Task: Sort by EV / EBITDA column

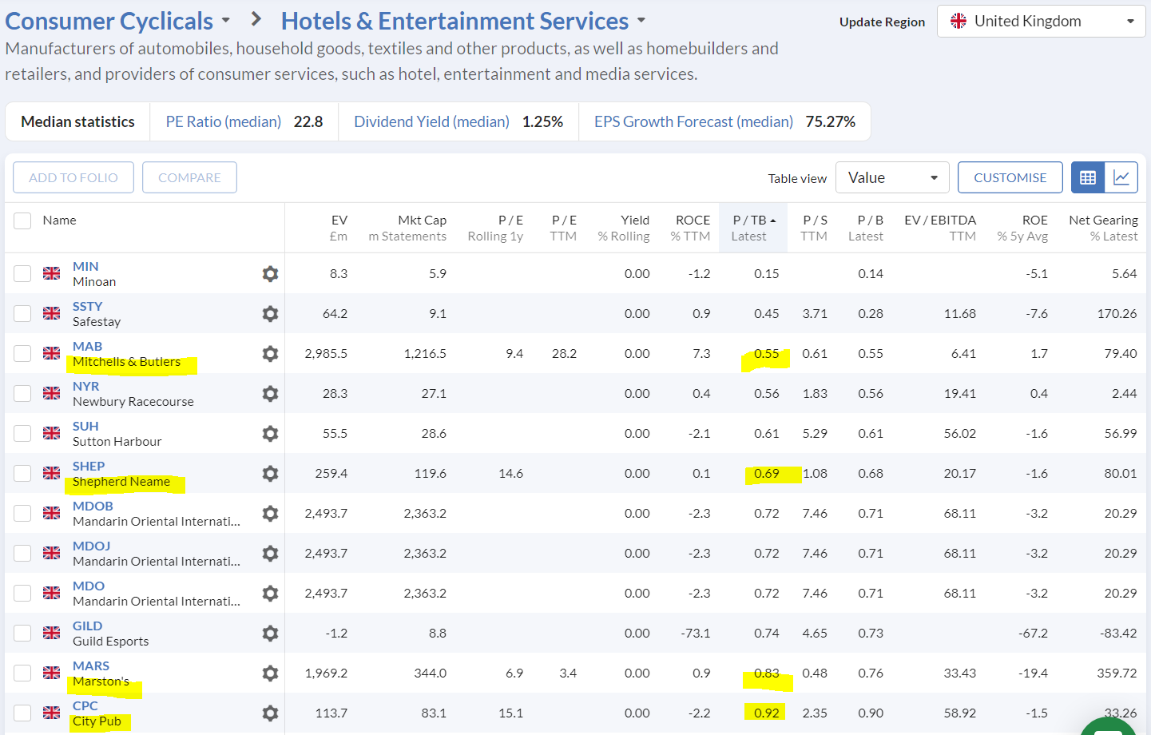Action: click(940, 228)
